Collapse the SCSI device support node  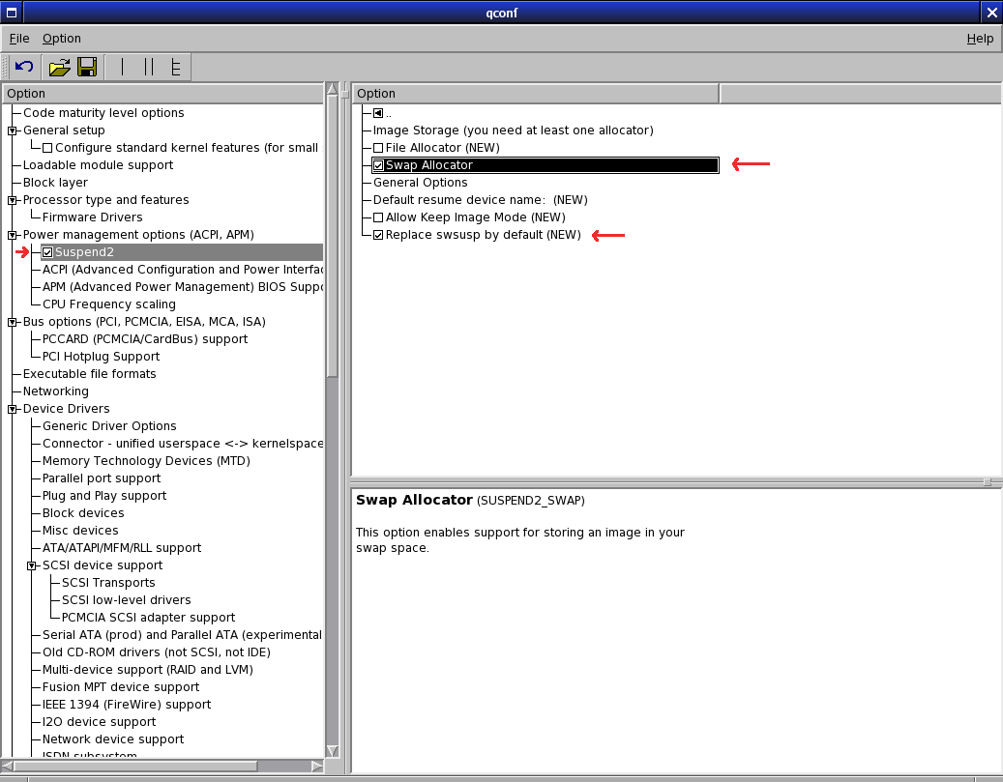pyautogui.click(x=32, y=565)
